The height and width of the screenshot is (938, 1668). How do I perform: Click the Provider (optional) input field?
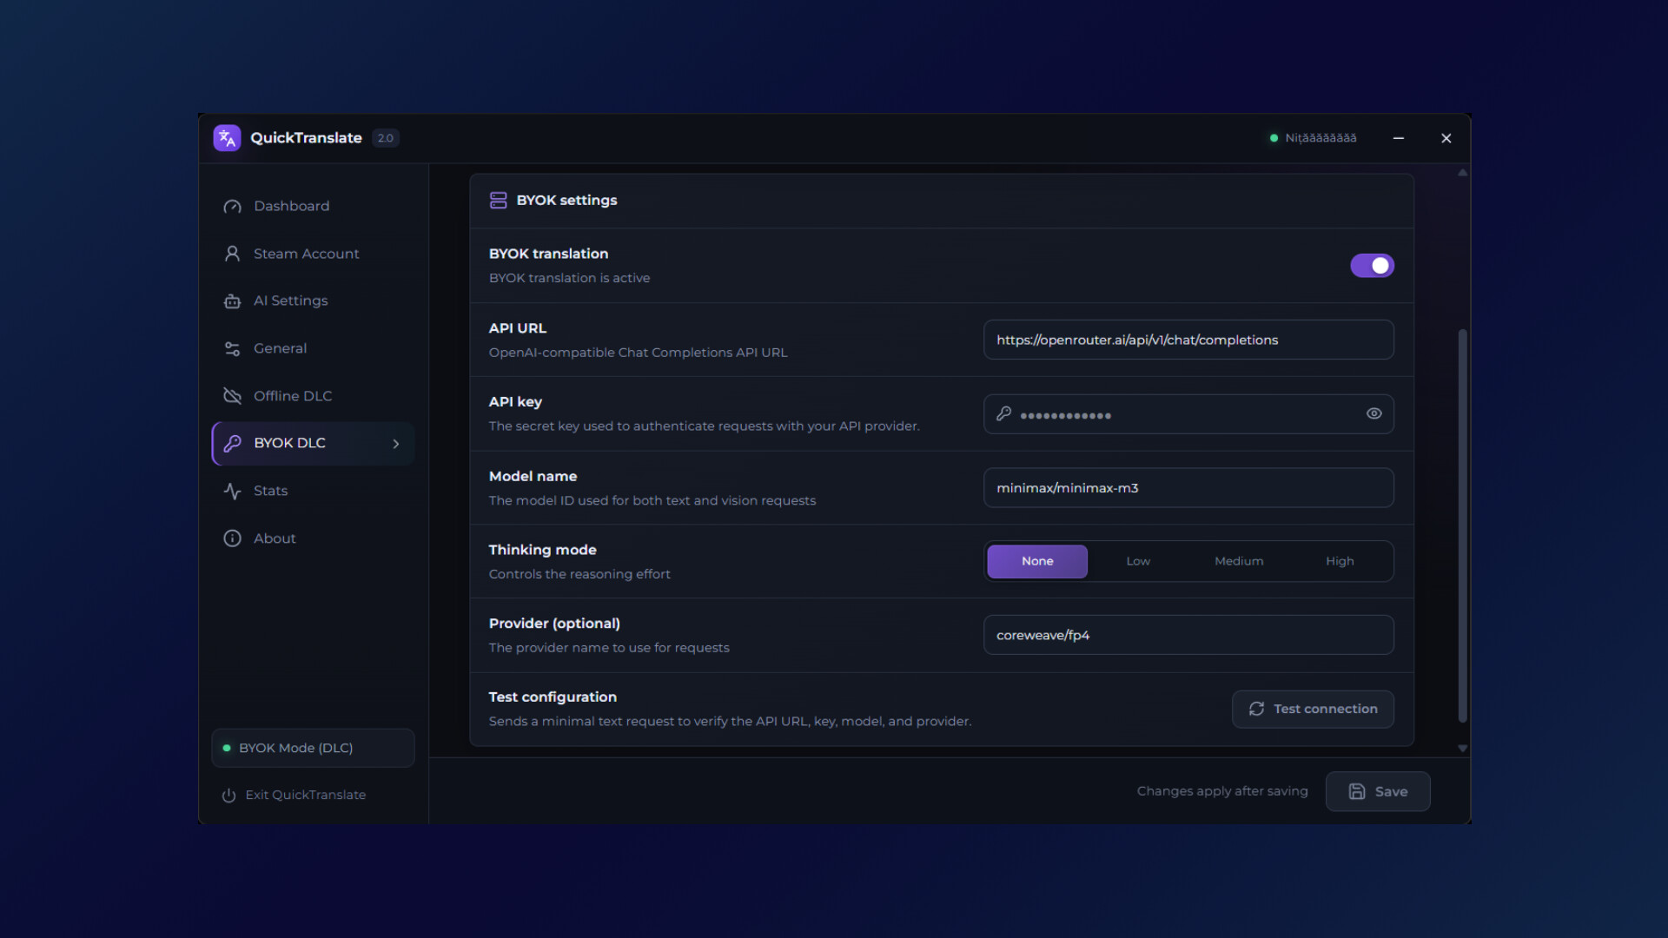(1188, 636)
